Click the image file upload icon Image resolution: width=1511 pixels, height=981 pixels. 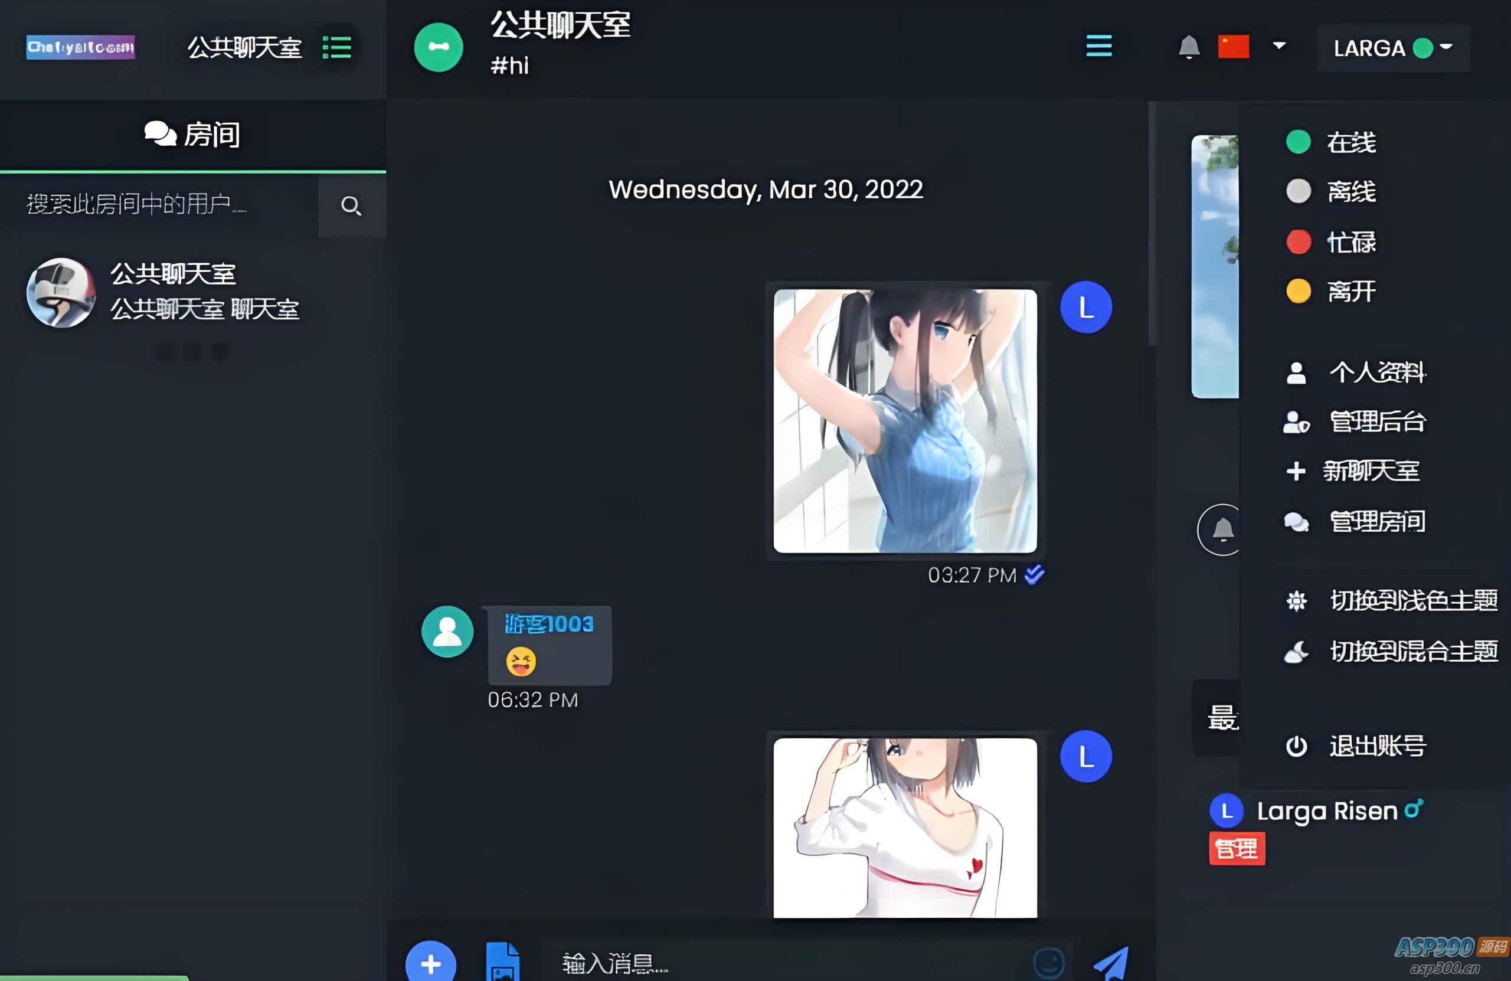click(x=502, y=963)
